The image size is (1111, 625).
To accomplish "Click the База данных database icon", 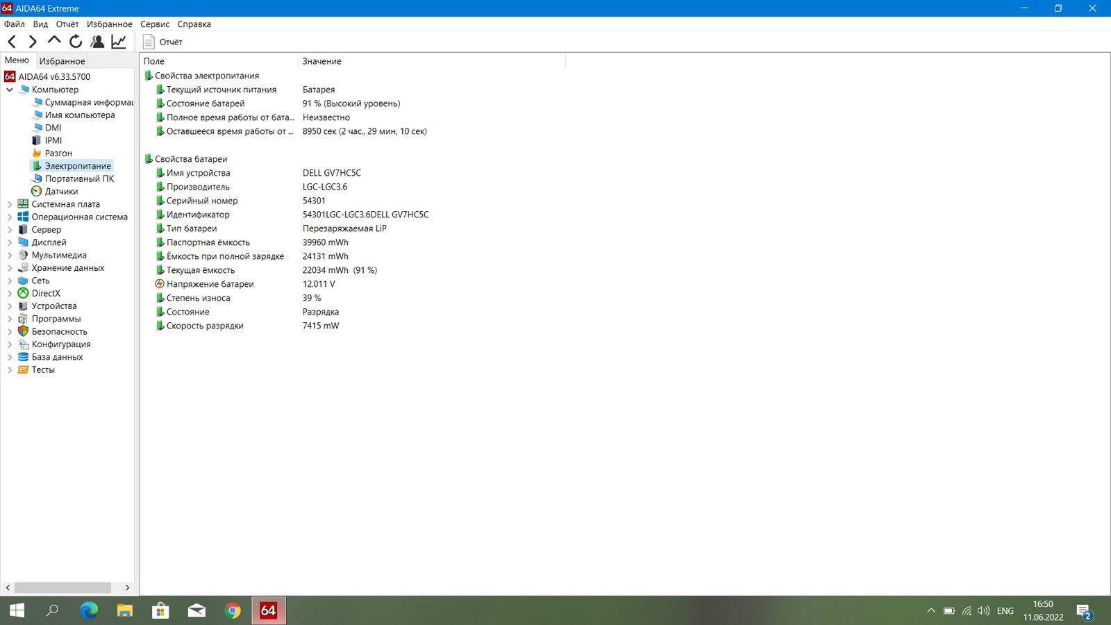I will (23, 357).
